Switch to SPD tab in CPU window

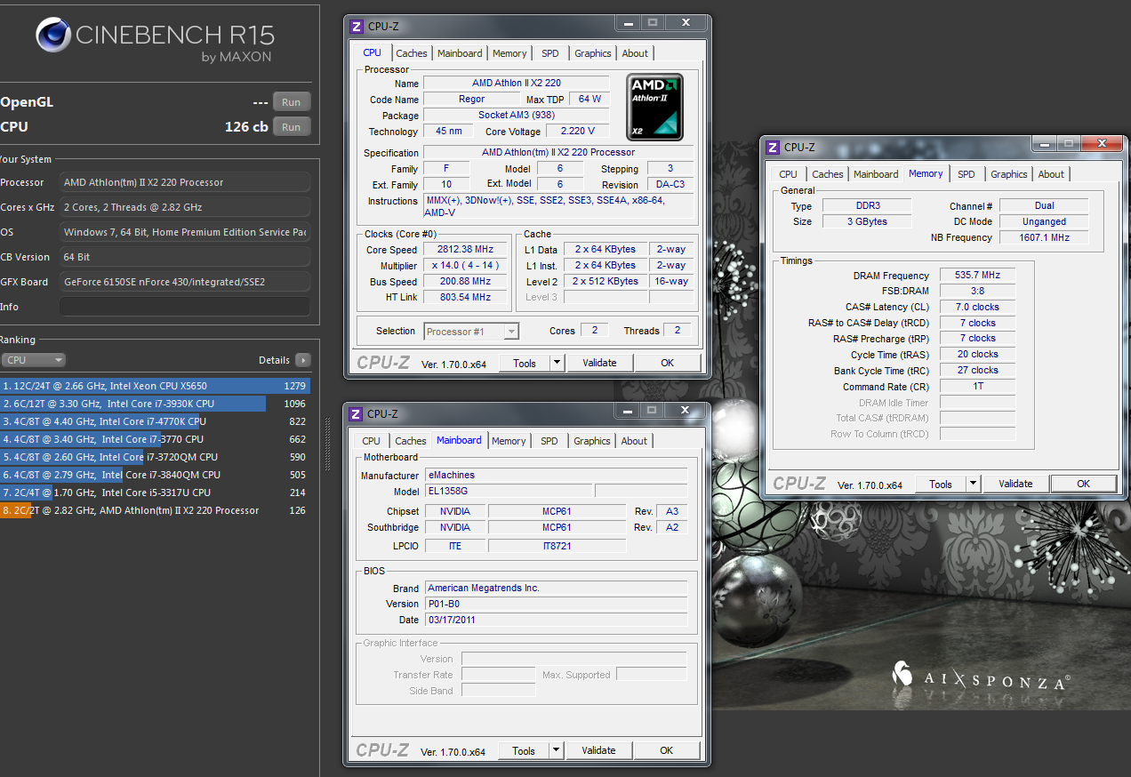[x=550, y=53]
